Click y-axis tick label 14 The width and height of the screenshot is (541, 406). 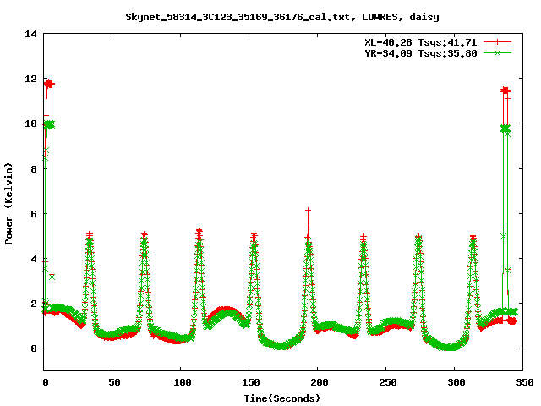(x=30, y=34)
